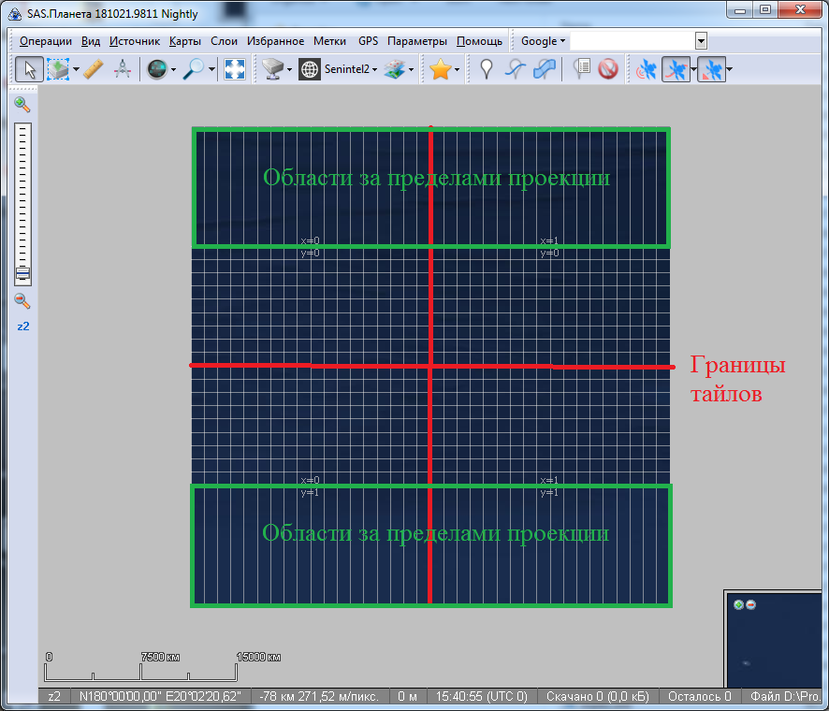Screen dimensions: 829x711
Task: Expand the search field history arrow
Action: coord(701,41)
